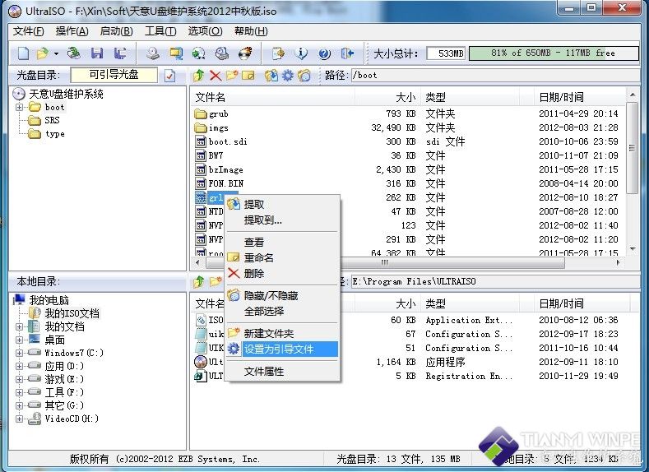
Task: Click the Save floppy disk icon
Action: (x=97, y=53)
